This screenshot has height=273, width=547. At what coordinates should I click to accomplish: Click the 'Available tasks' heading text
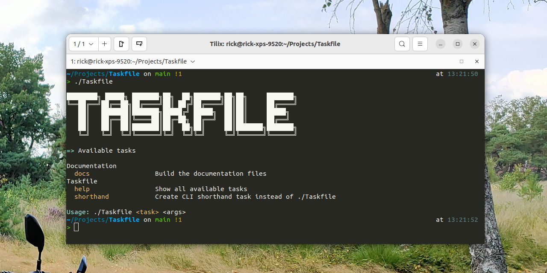[107, 151]
